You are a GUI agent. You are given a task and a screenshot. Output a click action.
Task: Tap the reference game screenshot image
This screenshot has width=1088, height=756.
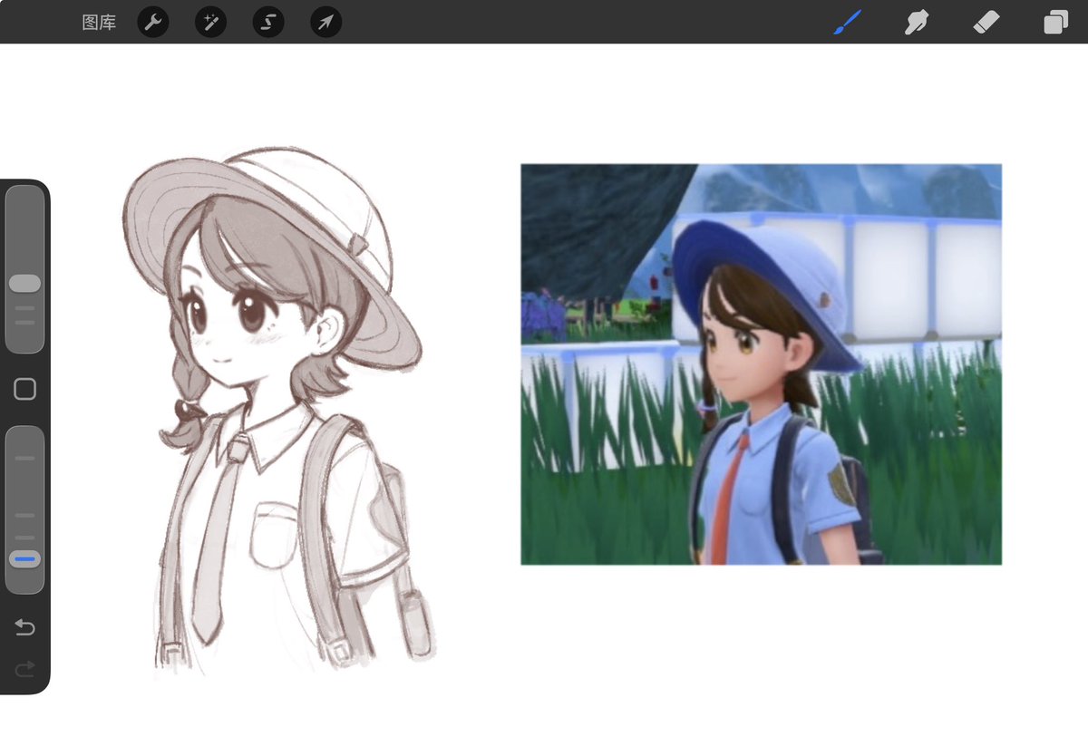[x=761, y=364]
